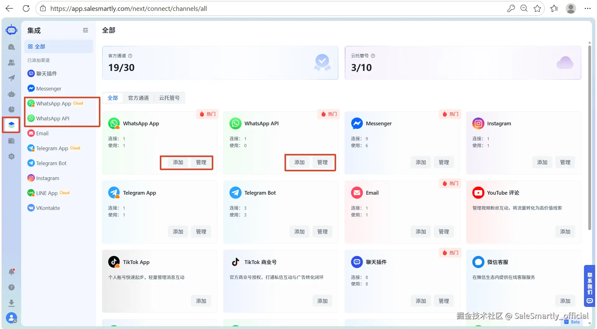Click 添加 on the YouTube 评论 card
Viewport: 597px width, 329px height.
(565, 232)
